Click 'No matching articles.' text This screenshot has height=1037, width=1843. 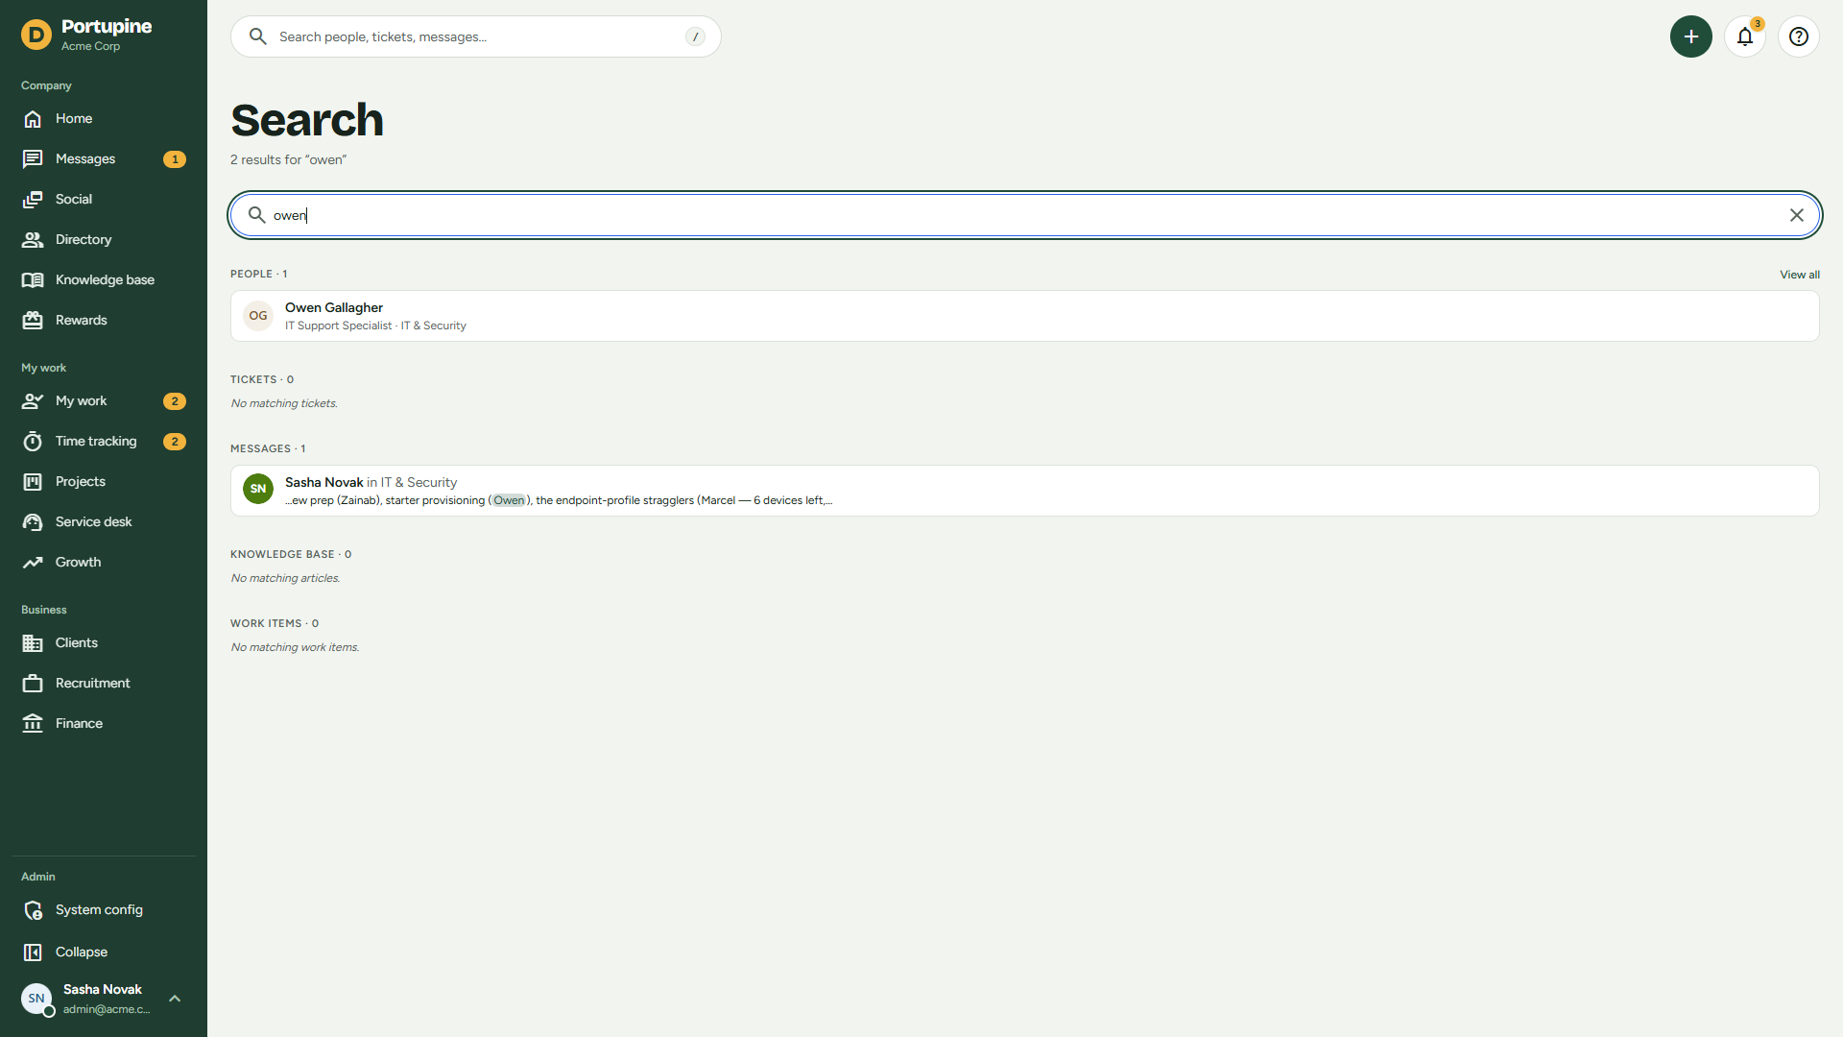(x=285, y=578)
